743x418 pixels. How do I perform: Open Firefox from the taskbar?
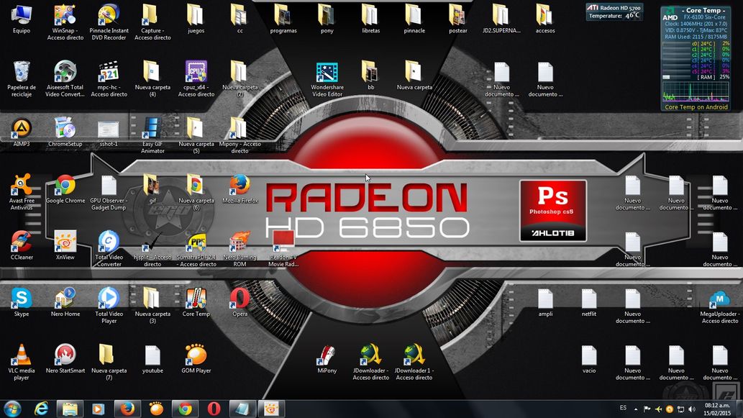tap(127, 409)
